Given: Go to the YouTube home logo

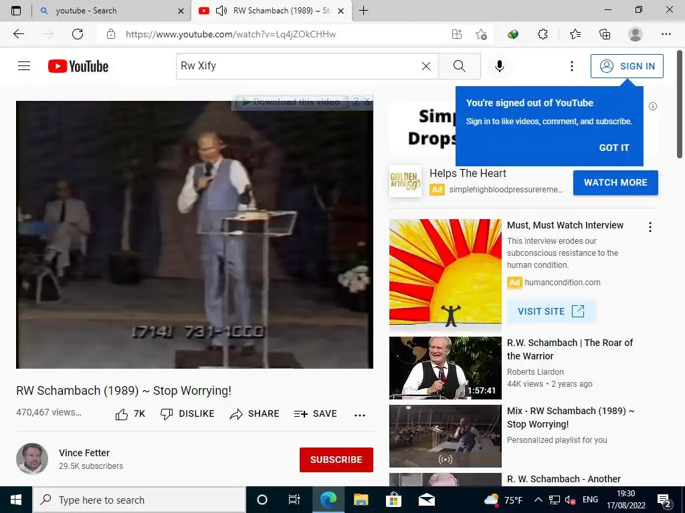Looking at the screenshot, I should point(78,66).
